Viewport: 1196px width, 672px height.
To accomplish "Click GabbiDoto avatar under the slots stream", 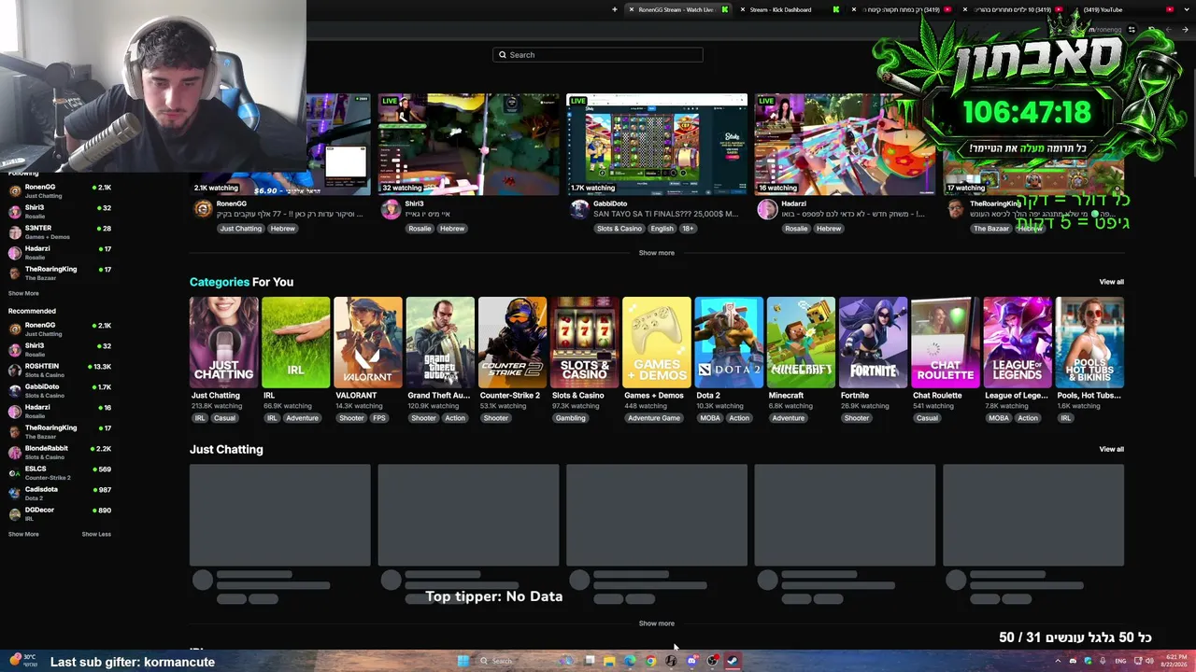I will click(x=579, y=209).
